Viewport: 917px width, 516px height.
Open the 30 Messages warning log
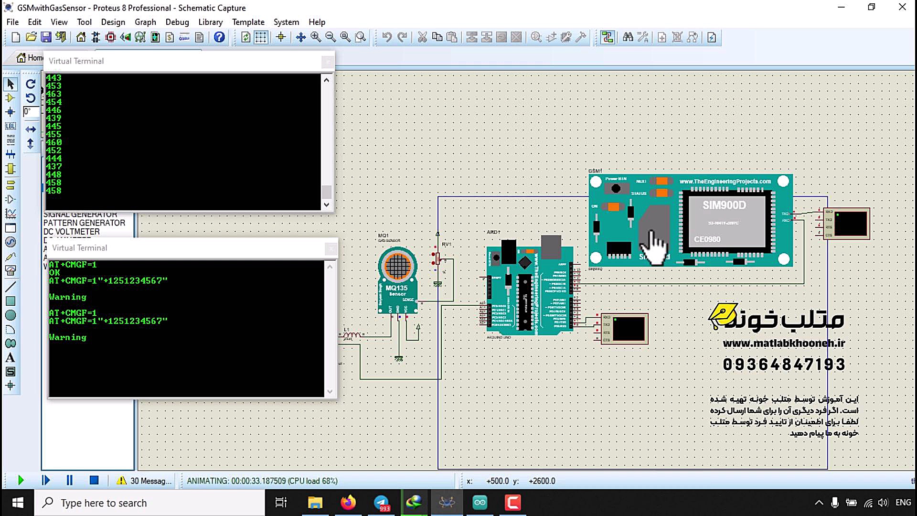(x=144, y=481)
